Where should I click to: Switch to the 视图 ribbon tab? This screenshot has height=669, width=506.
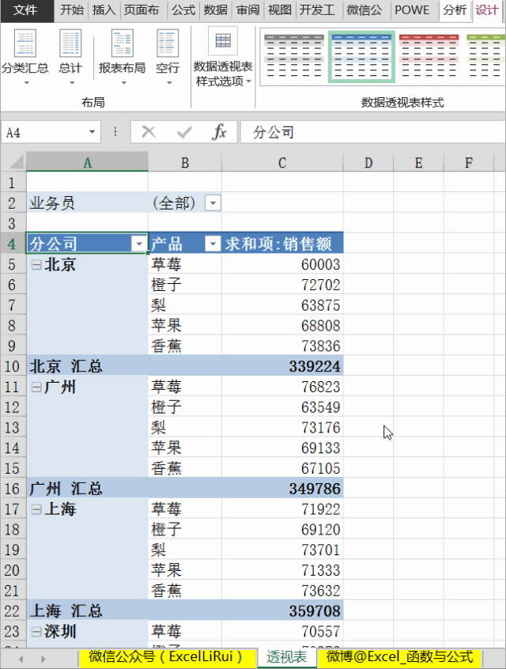(280, 10)
